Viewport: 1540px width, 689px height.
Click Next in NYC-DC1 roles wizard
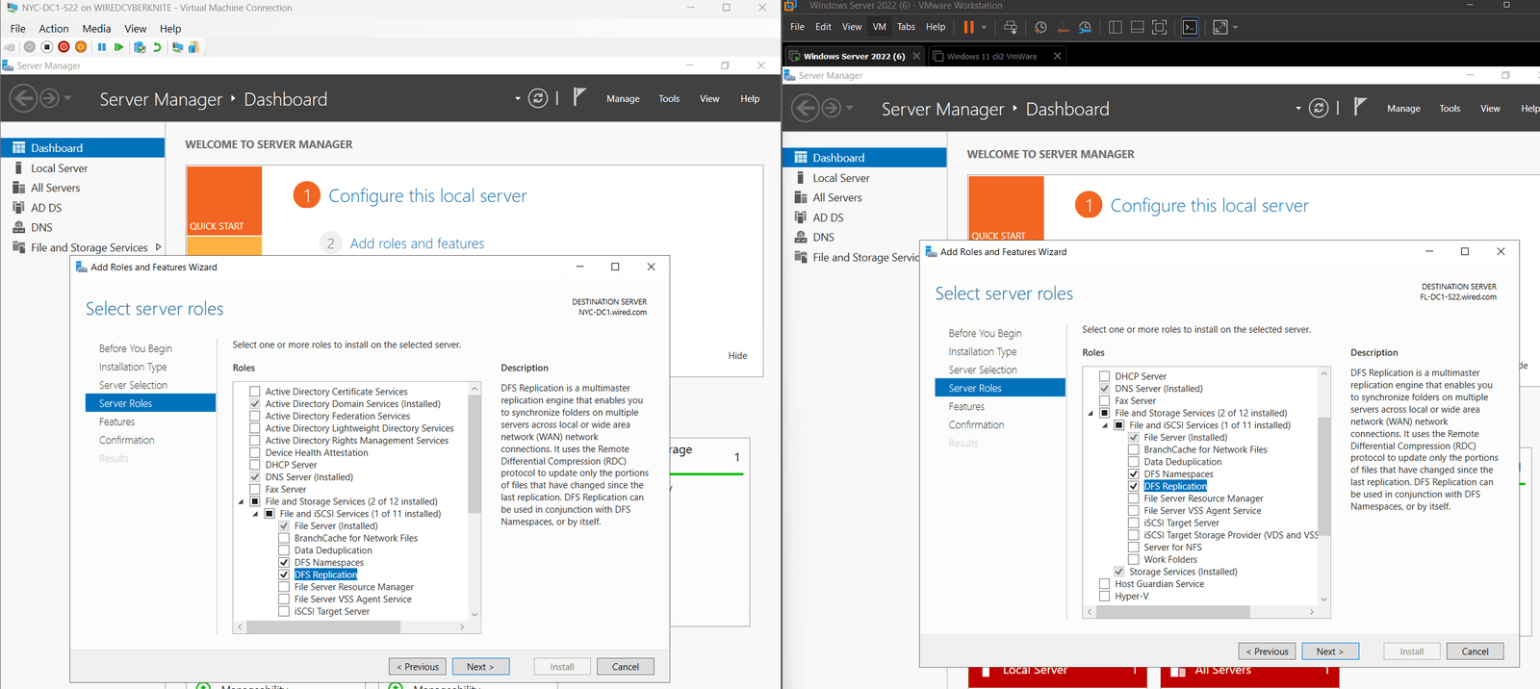tap(480, 666)
